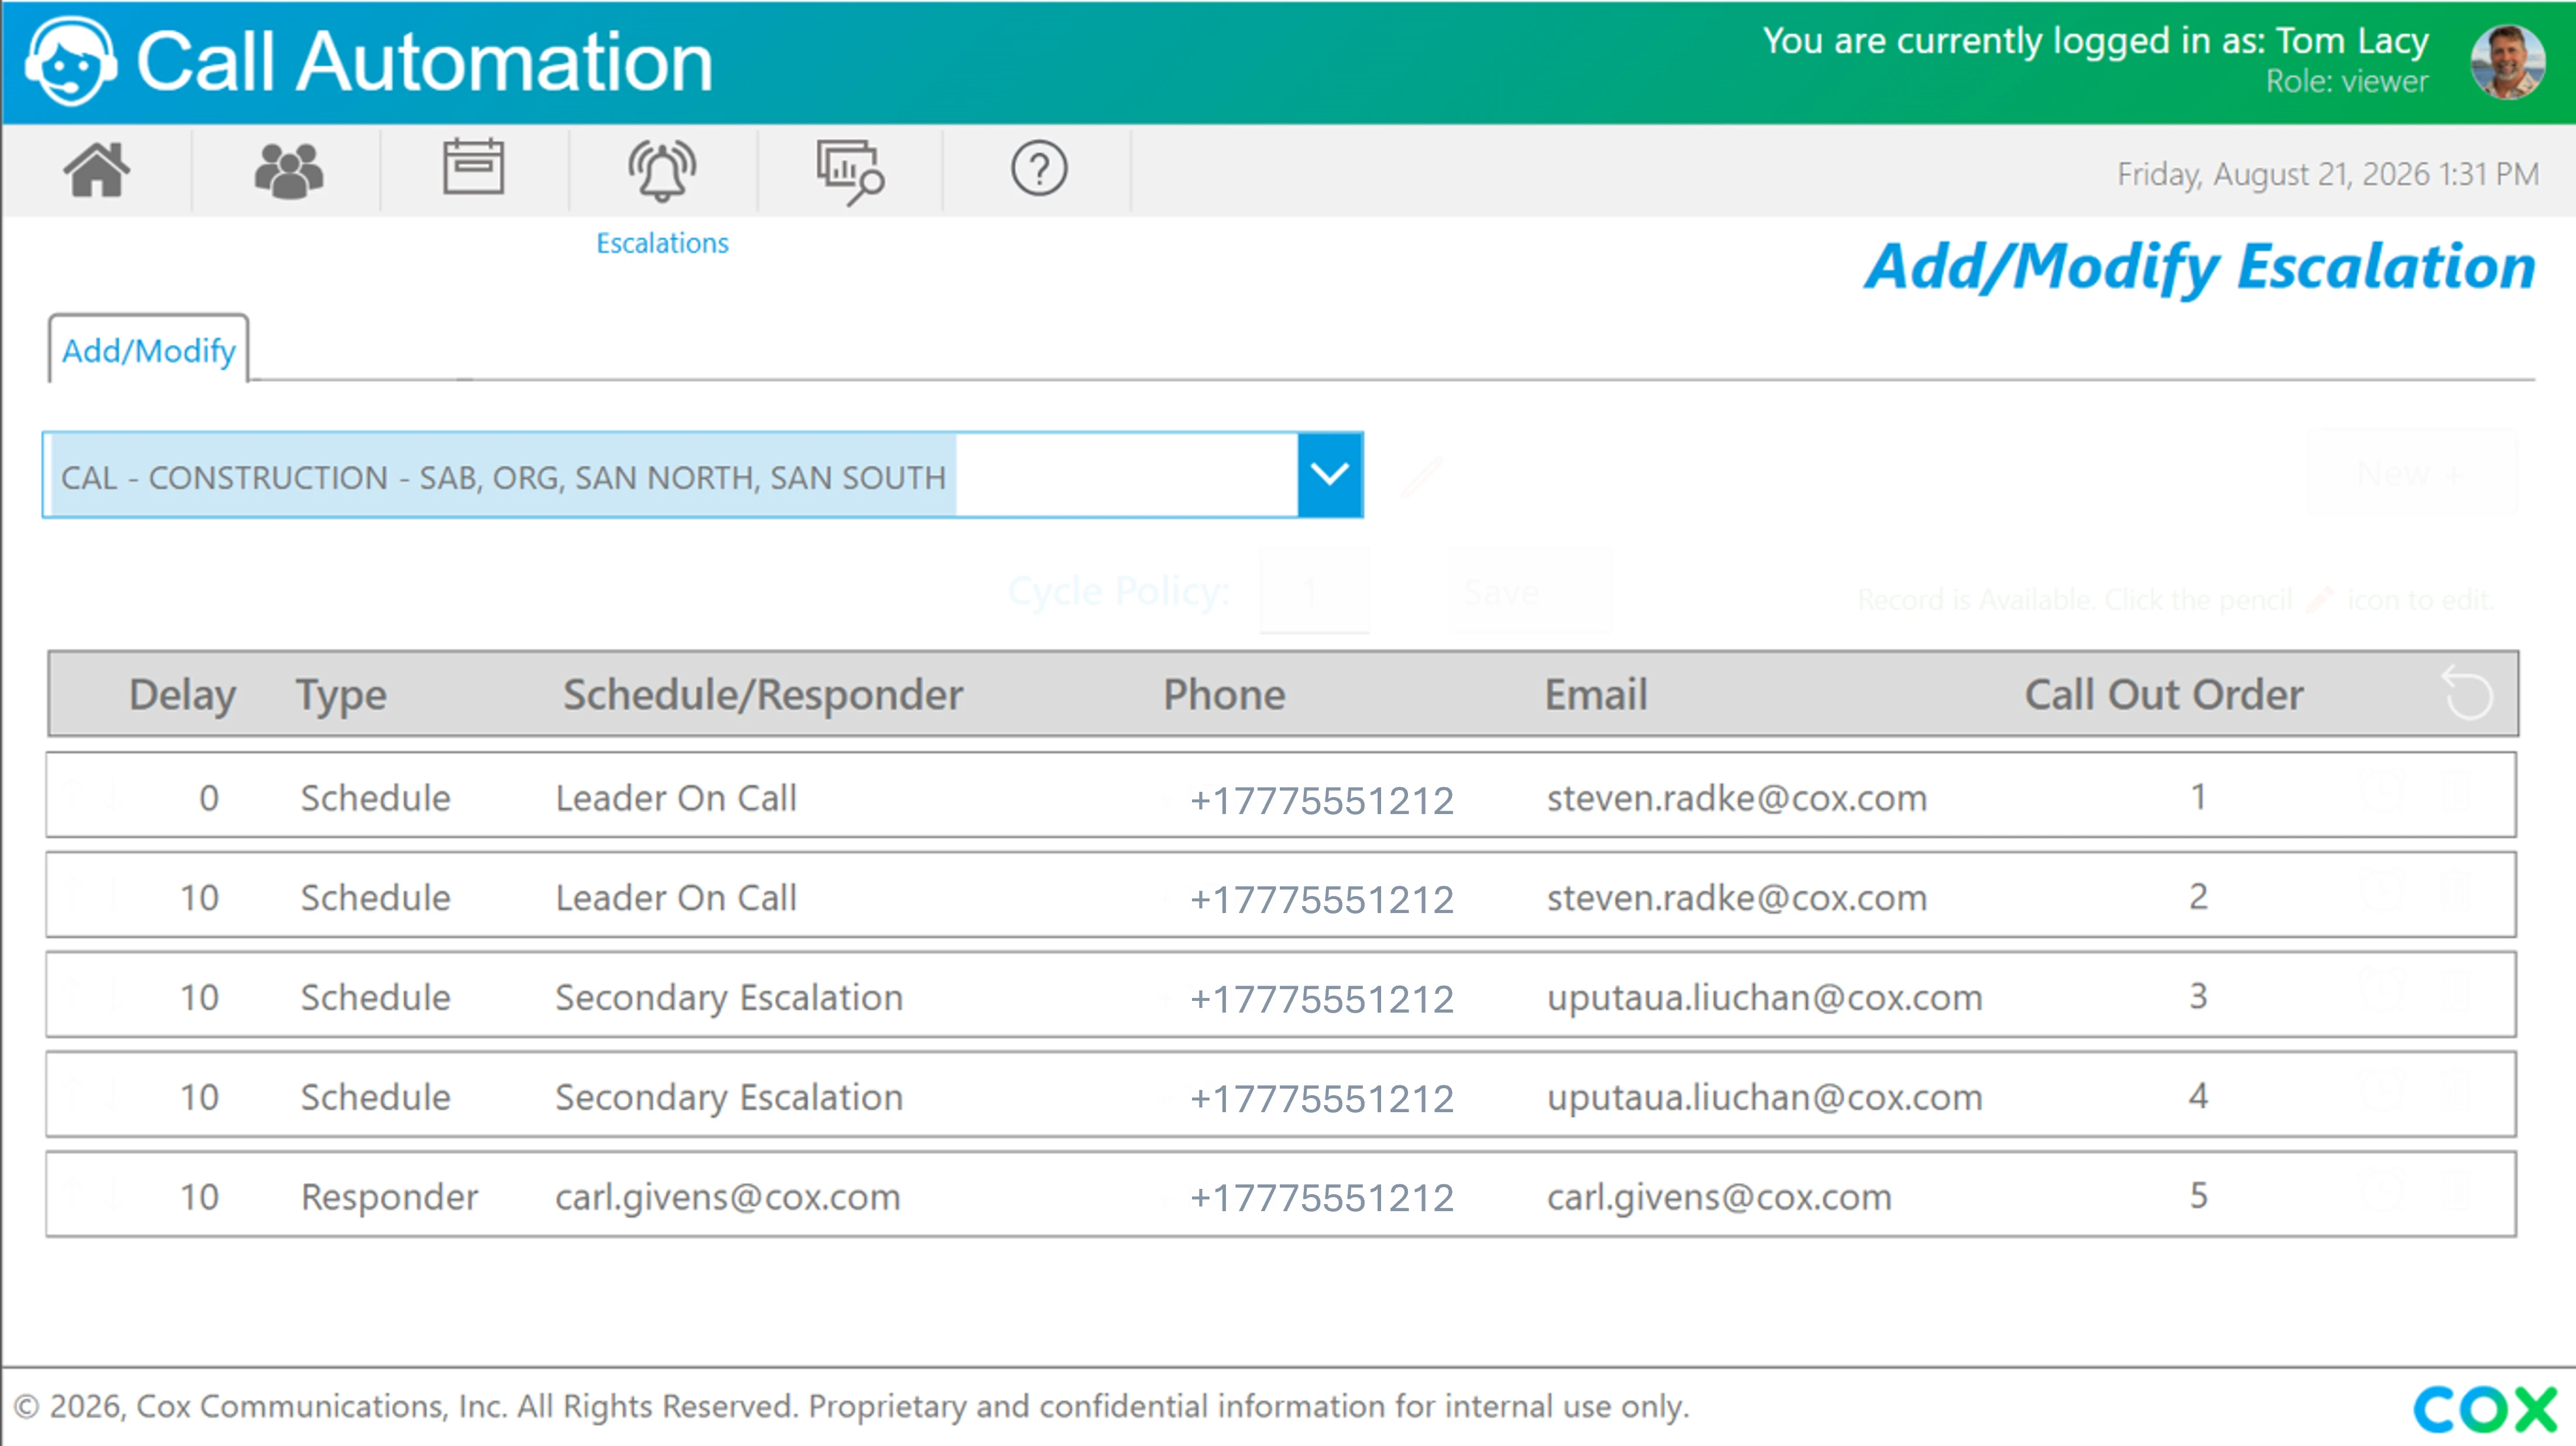Click the Email column header

(x=1596, y=695)
